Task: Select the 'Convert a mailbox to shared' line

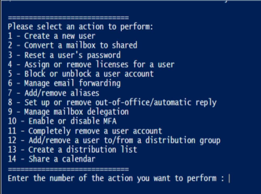Action: [73, 45]
